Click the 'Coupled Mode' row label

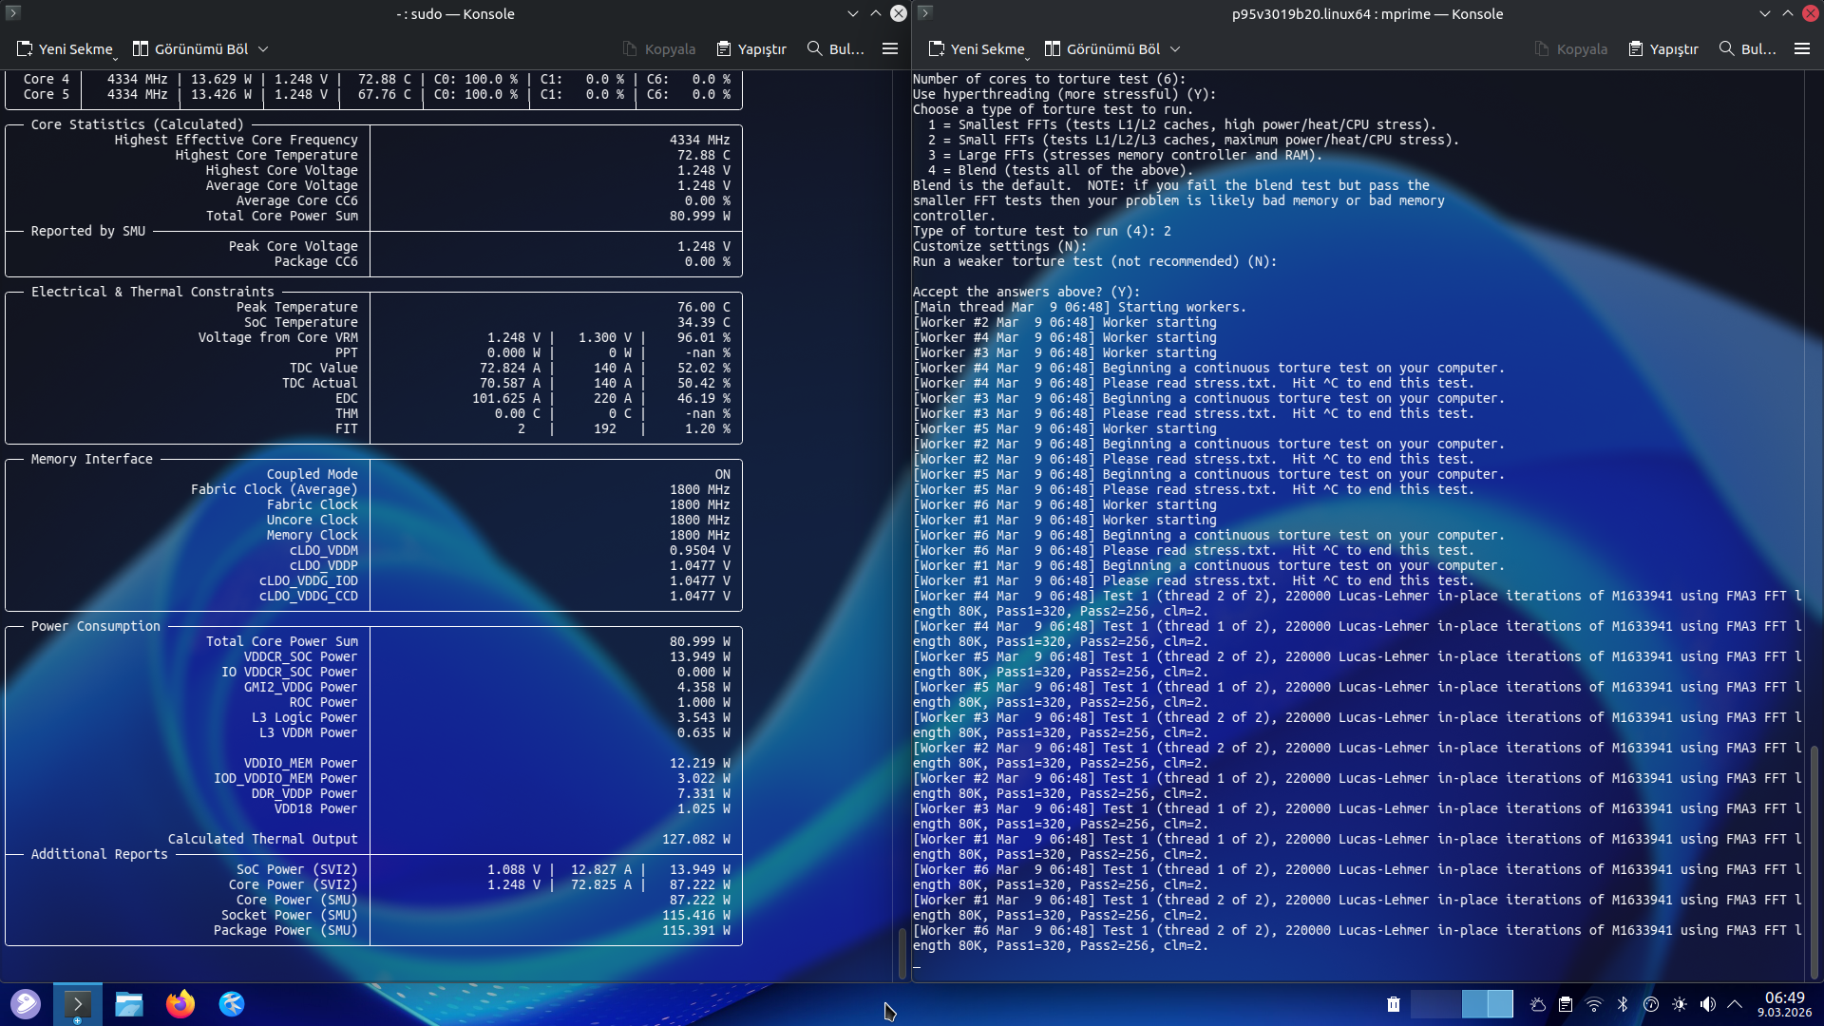(x=313, y=474)
